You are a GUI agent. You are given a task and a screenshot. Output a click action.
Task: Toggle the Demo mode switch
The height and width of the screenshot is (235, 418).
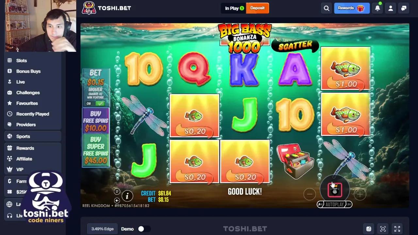point(144,229)
